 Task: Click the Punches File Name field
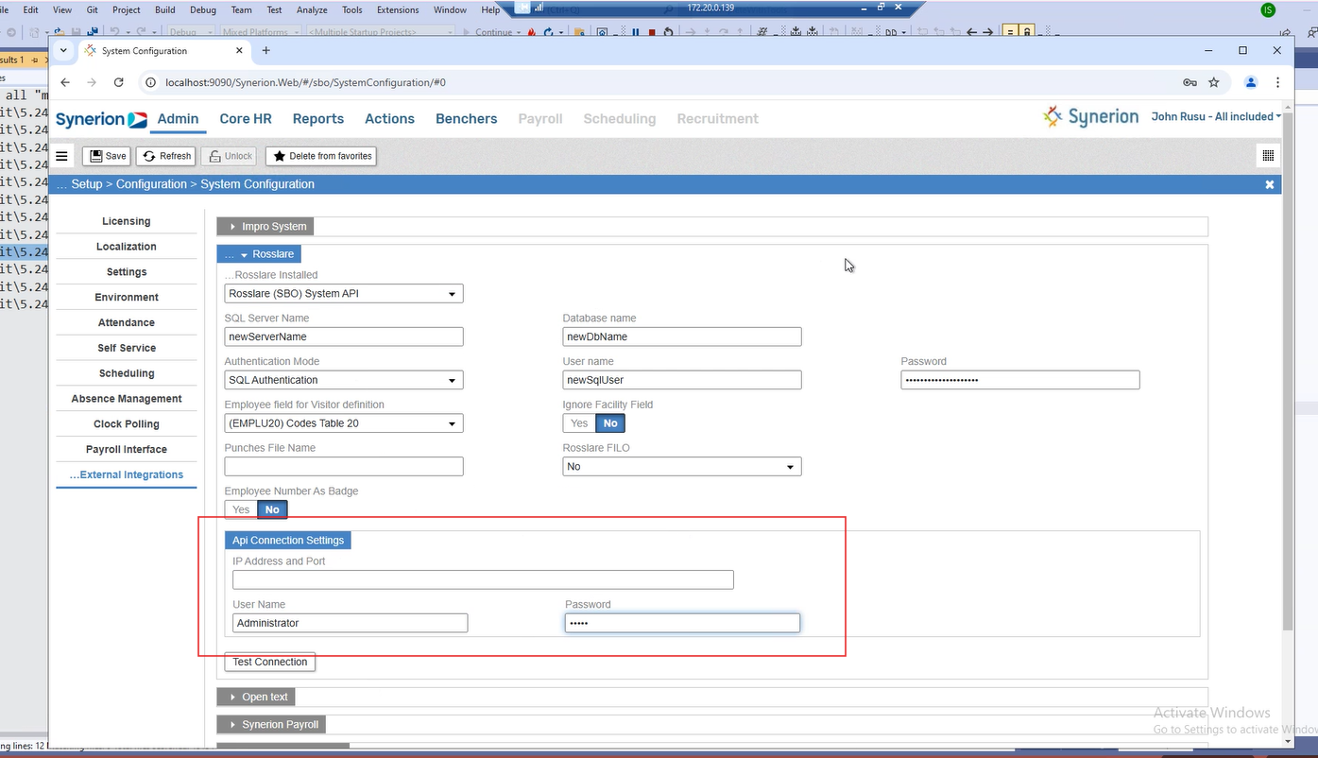[344, 467]
